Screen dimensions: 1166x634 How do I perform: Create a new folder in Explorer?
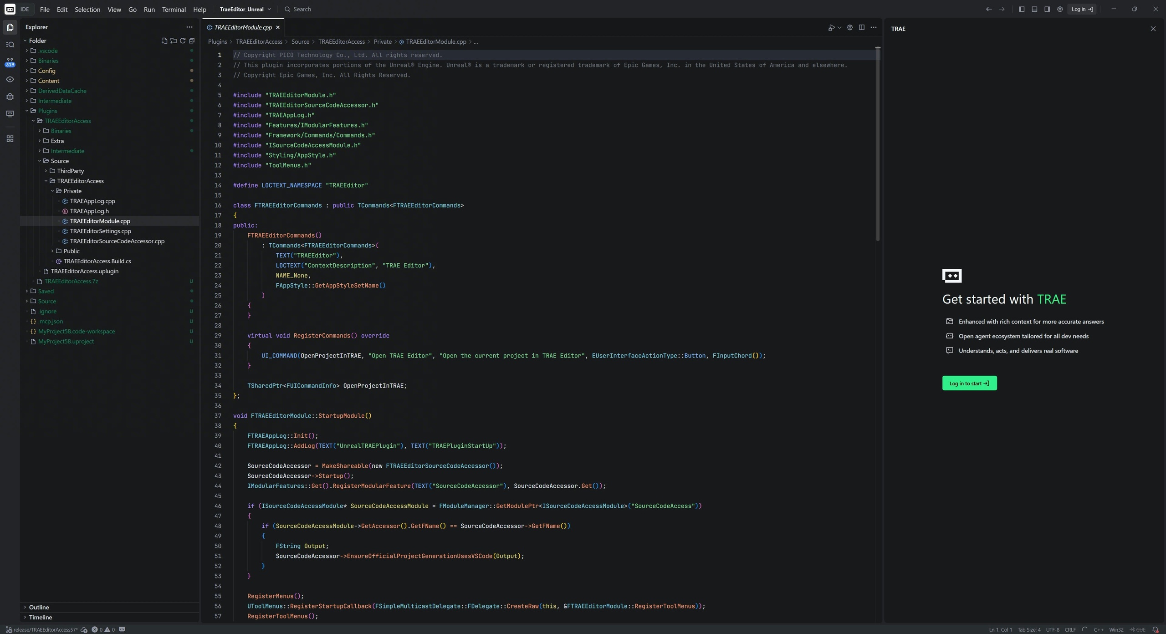(x=174, y=41)
